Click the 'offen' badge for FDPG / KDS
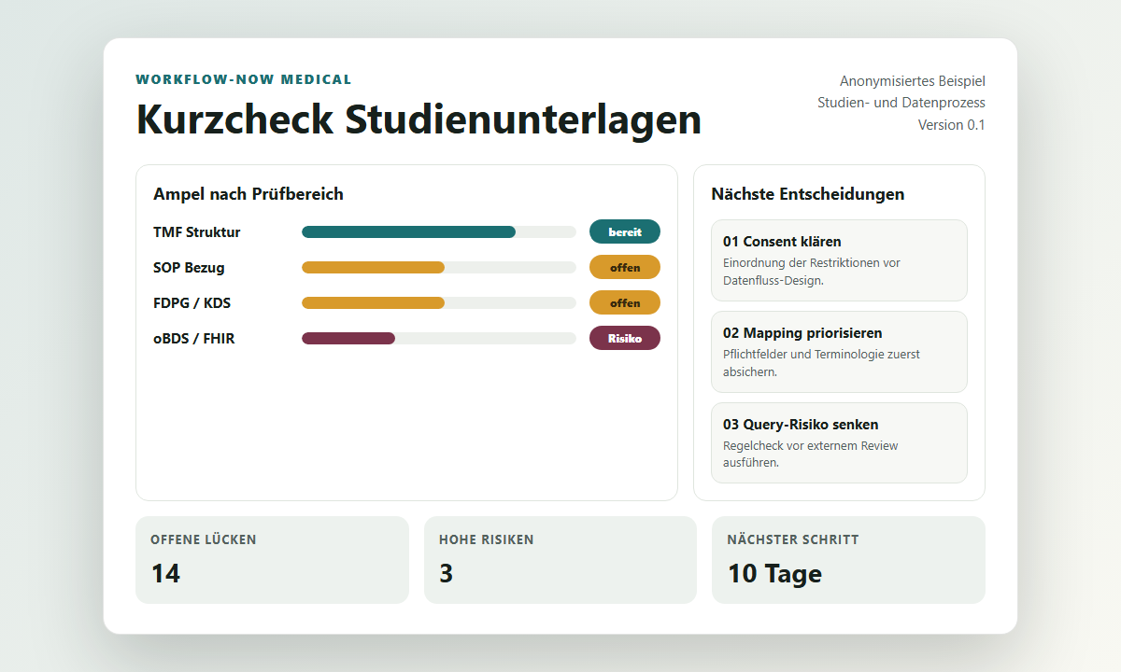This screenshot has height=672, width=1121. pos(625,303)
